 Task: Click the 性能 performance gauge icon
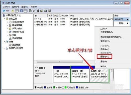tap(10, 35)
